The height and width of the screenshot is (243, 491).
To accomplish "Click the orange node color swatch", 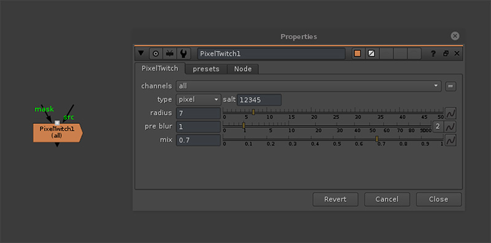I will tap(357, 54).
